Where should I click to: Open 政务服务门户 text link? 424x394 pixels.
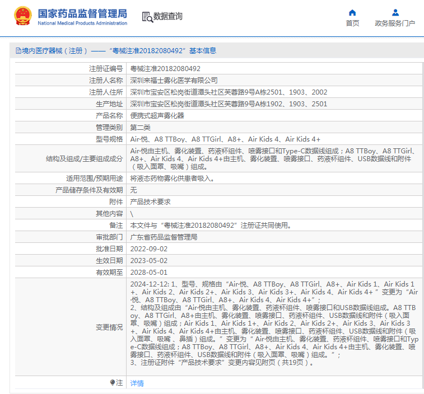tap(395, 24)
